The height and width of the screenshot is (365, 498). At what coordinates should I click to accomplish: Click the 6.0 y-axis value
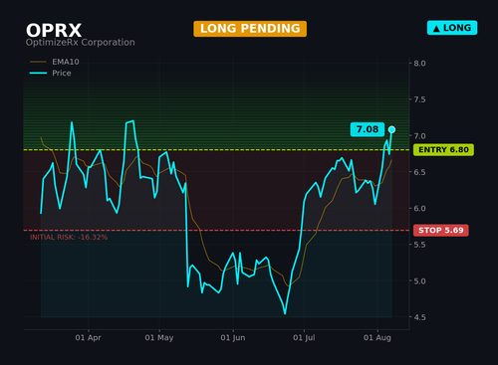[419, 209]
